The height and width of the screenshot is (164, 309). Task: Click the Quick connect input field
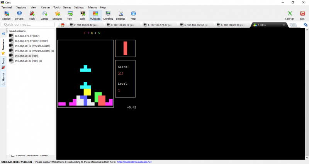(x=27, y=25)
